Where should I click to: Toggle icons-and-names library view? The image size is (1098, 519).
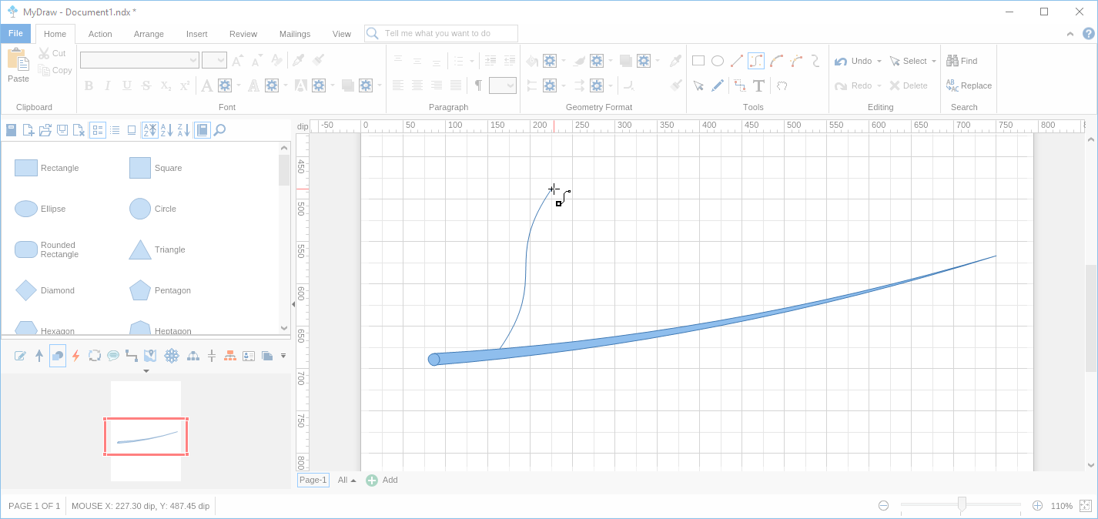(98, 130)
